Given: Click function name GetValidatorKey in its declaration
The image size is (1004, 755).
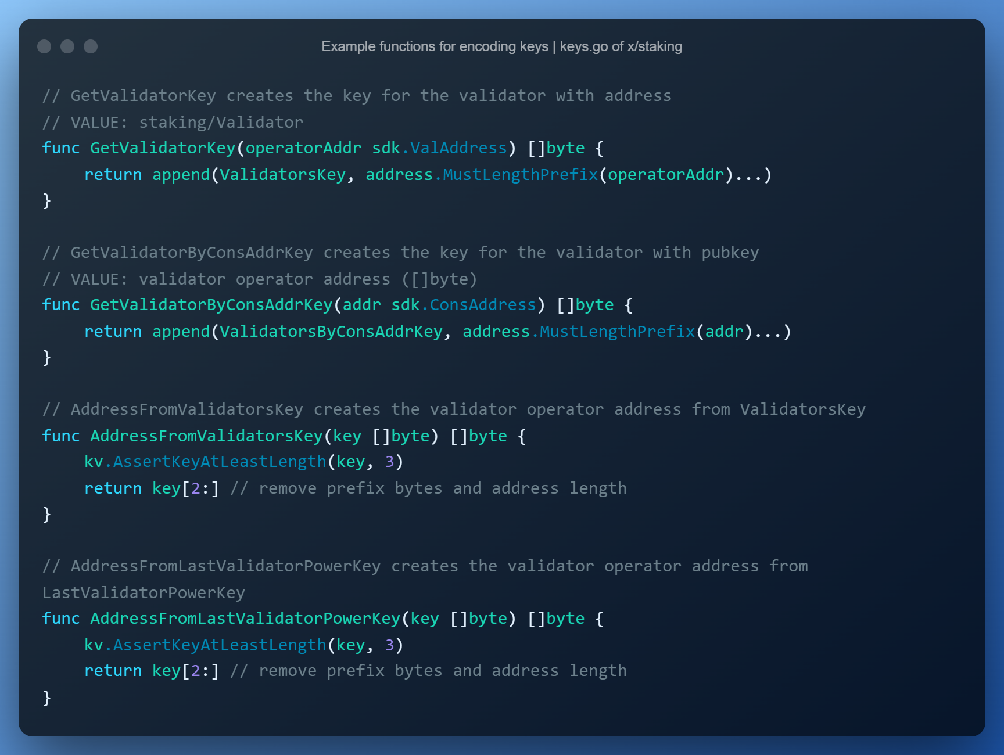Looking at the screenshot, I should (163, 148).
